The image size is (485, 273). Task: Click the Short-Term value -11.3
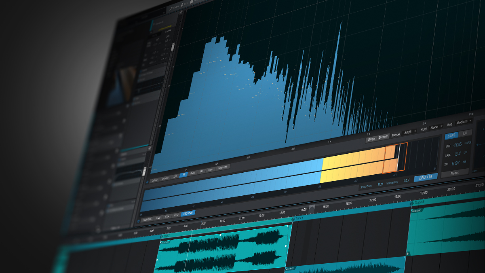point(379,185)
